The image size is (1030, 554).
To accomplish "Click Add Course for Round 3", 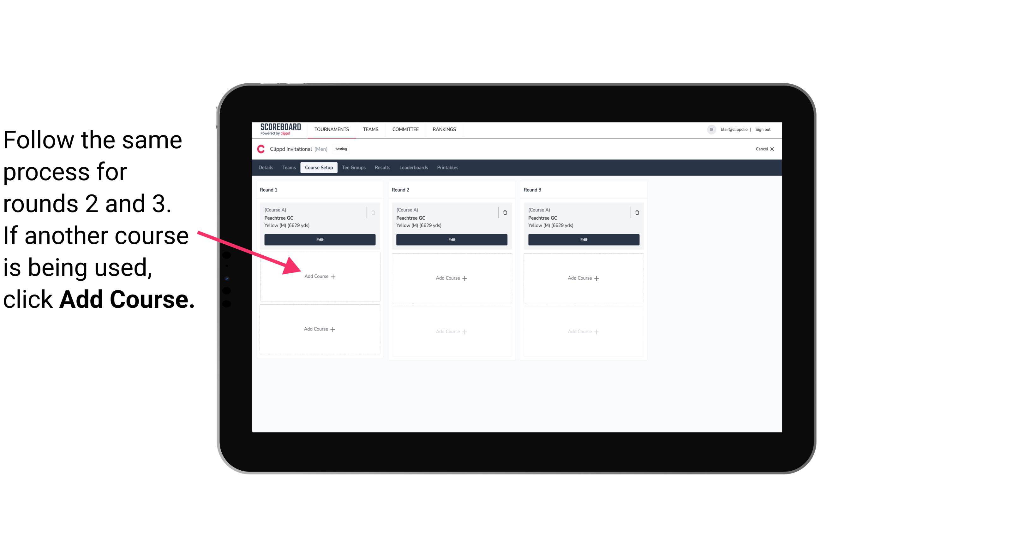I will tap(583, 277).
